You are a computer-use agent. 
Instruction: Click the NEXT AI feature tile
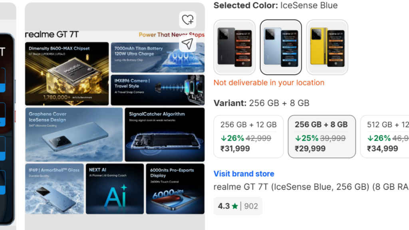(x=115, y=188)
